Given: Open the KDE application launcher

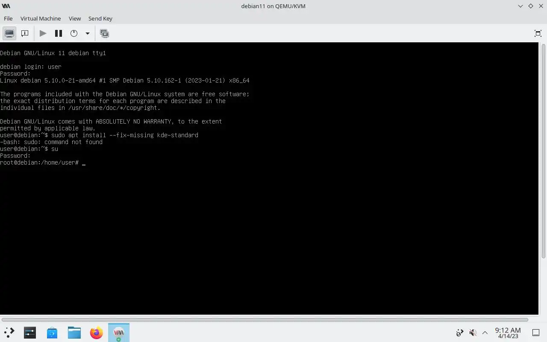Looking at the screenshot, I should coord(9,333).
